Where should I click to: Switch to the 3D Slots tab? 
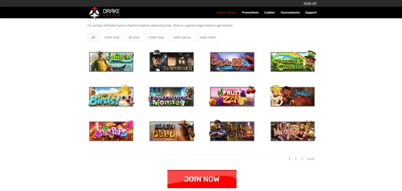pos(134,37)
